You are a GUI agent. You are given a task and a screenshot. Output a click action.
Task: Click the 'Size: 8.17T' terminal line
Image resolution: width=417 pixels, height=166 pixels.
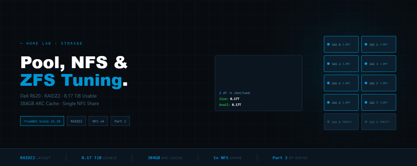pos(230,99)
